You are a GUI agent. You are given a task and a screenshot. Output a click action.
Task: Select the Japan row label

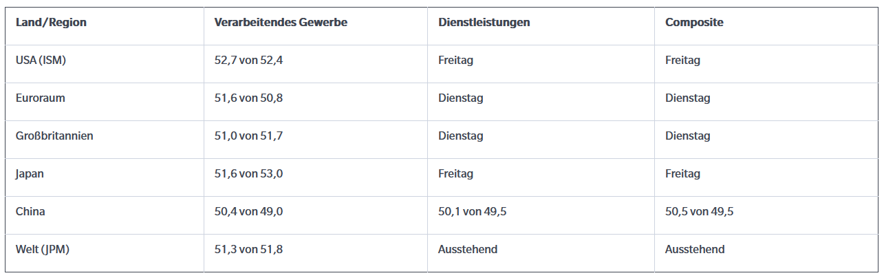[x=30, y=174]
